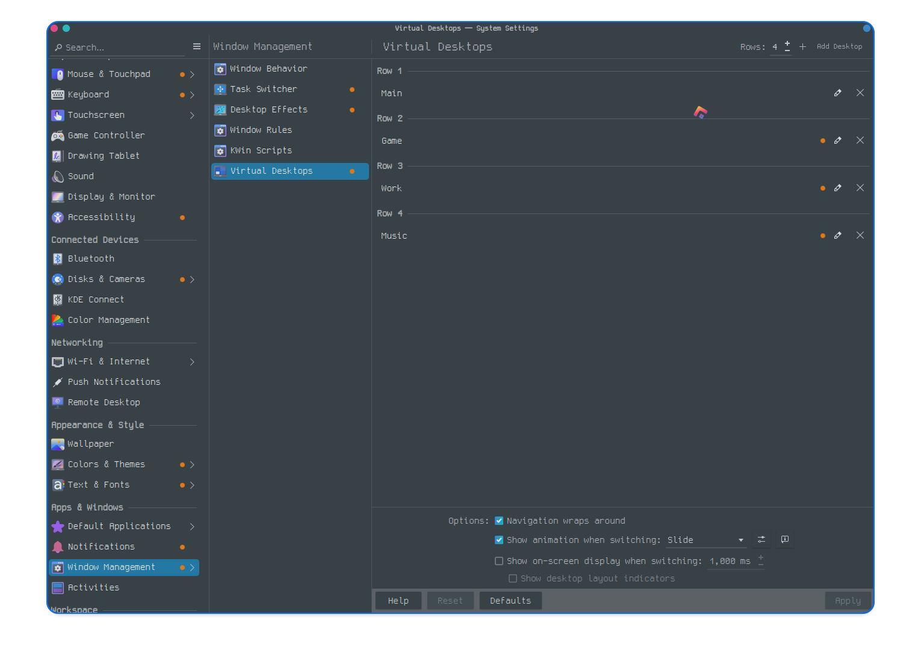
Task: Expand Touchscreen submenu chevron
Action: point(192,115)
